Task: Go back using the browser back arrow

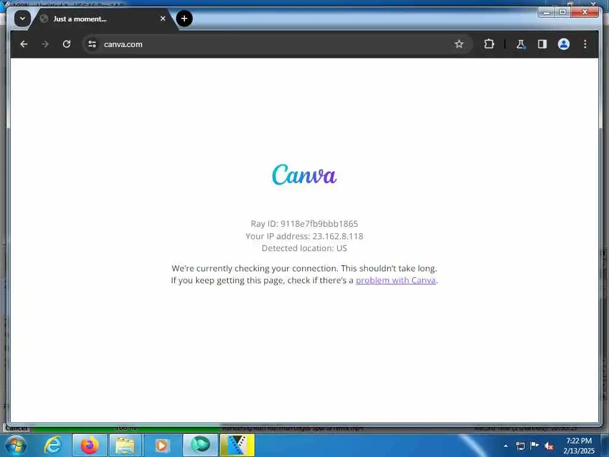Action: (x=24, y=44)
